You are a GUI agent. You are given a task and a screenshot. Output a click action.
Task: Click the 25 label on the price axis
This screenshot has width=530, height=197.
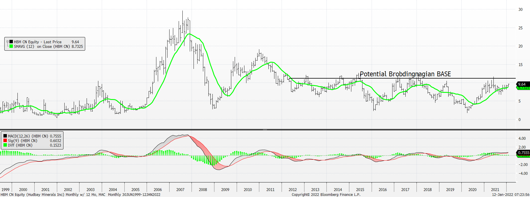point(521,28)
